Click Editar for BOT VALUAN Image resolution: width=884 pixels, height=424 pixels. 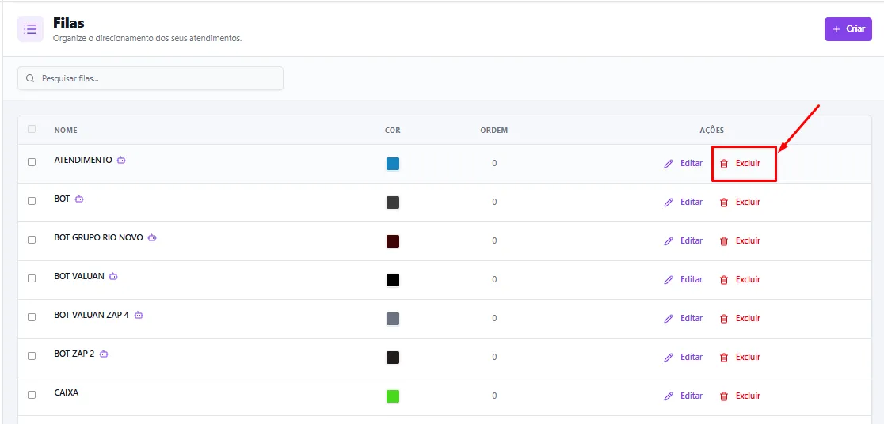pos(684,280)
